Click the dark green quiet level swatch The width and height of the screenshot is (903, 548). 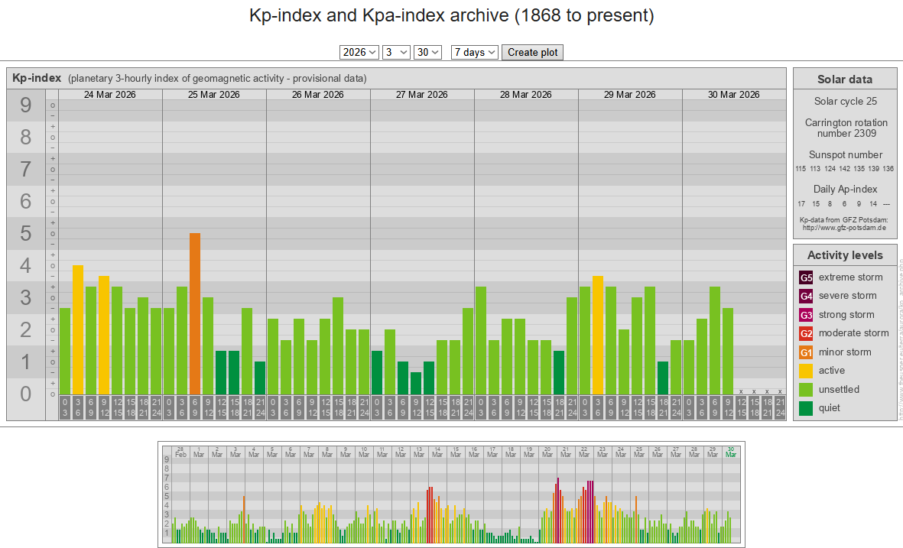[x=806, y=408]
